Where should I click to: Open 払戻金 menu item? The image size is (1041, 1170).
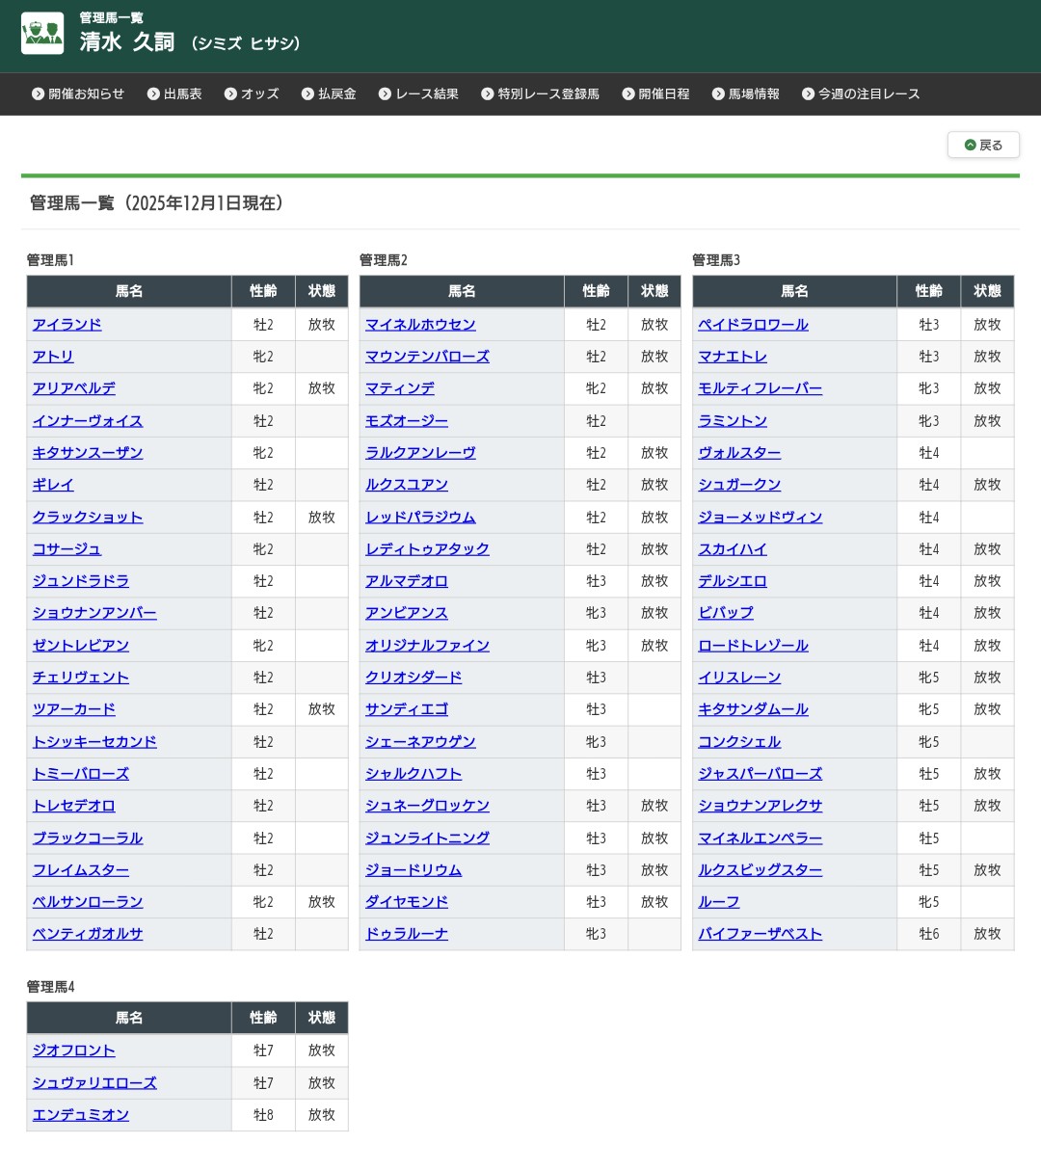(329, 93)
